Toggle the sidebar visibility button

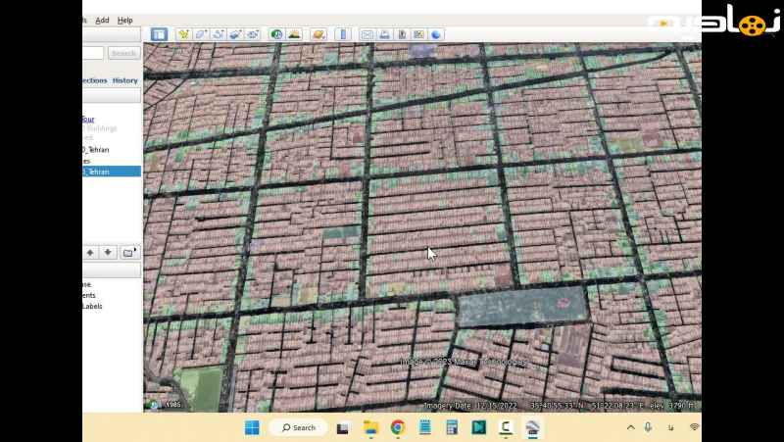tap(159, 34)
